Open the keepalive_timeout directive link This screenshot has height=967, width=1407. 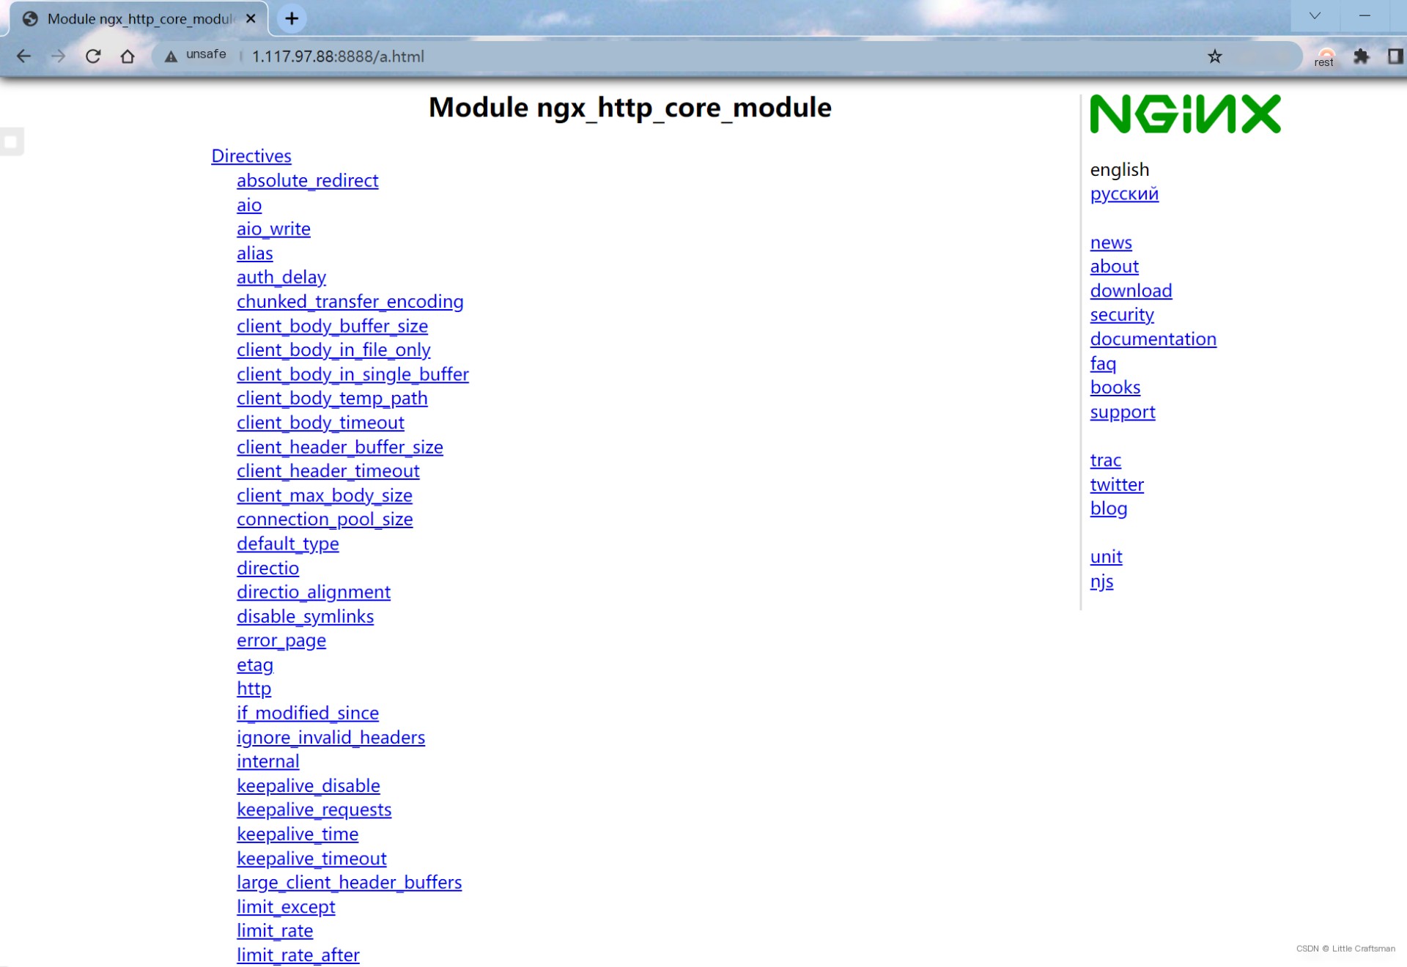pos(311,859)
